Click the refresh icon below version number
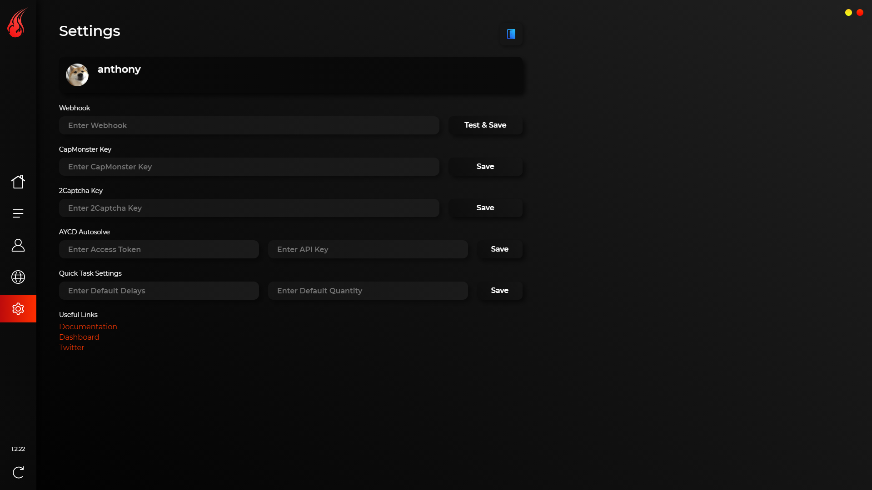The image size is (872, 490). 18,472
